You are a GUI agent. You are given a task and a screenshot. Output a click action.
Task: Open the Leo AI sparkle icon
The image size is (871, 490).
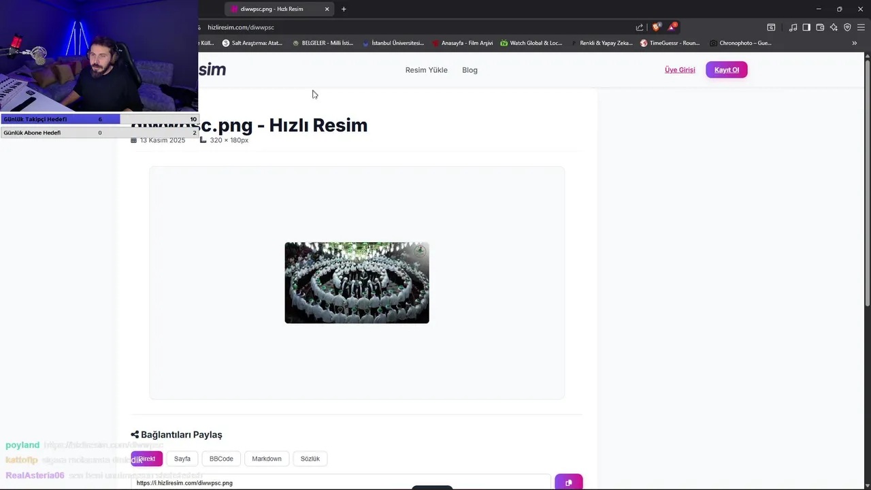point(834,27)
